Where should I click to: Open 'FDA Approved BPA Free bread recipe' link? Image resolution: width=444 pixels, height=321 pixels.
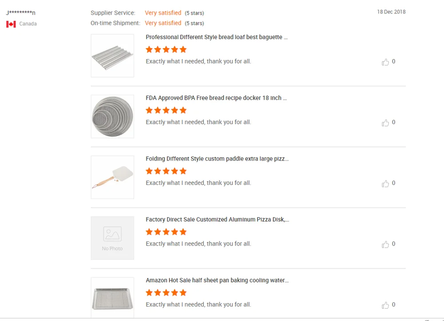click(216, 98)
